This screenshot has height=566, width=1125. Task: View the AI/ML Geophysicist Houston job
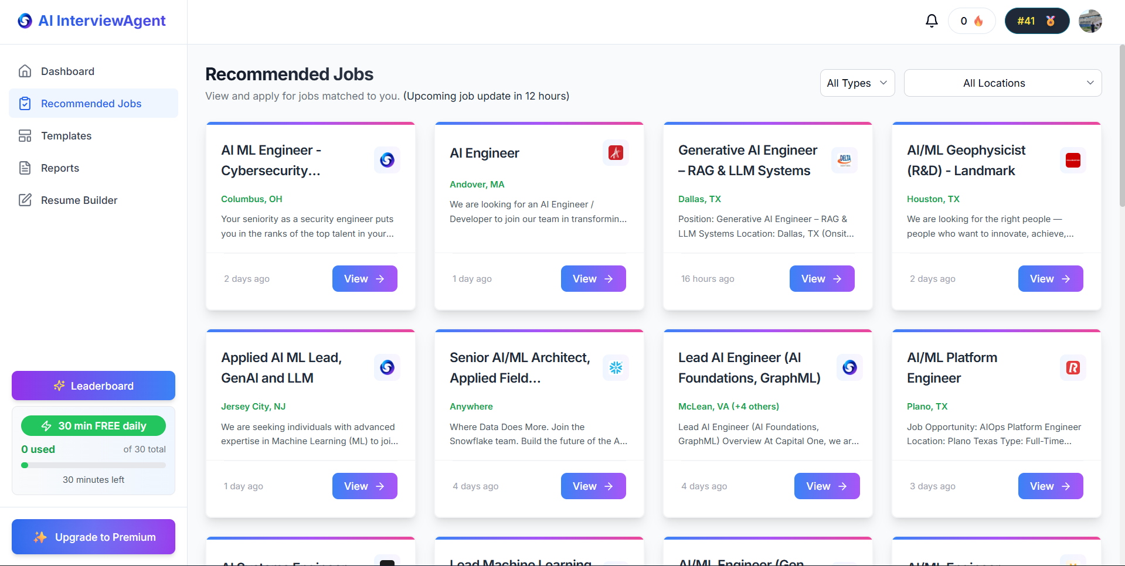1051,279
